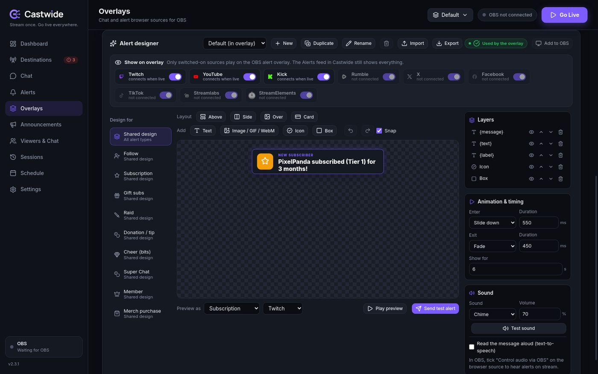Viewport: 598px width, 374px height.
Task: Move the Icon layer up
Action: 541,167
